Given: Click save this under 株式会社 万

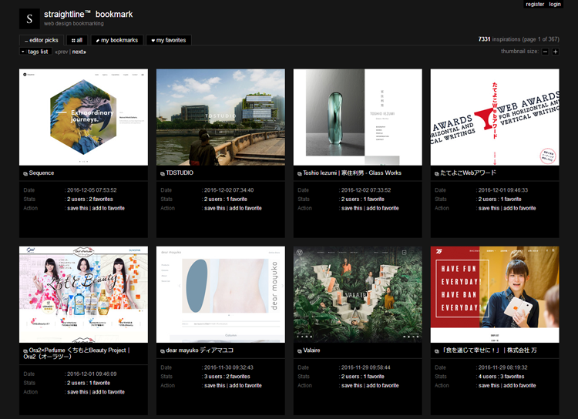Looking at the screenshot, I should (x=489, y=385).
